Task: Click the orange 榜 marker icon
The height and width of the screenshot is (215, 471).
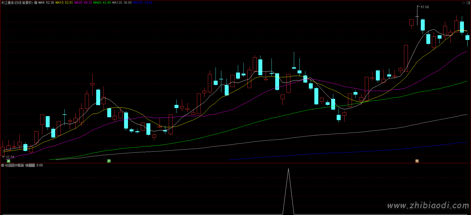Action: [x=417, y=161]
